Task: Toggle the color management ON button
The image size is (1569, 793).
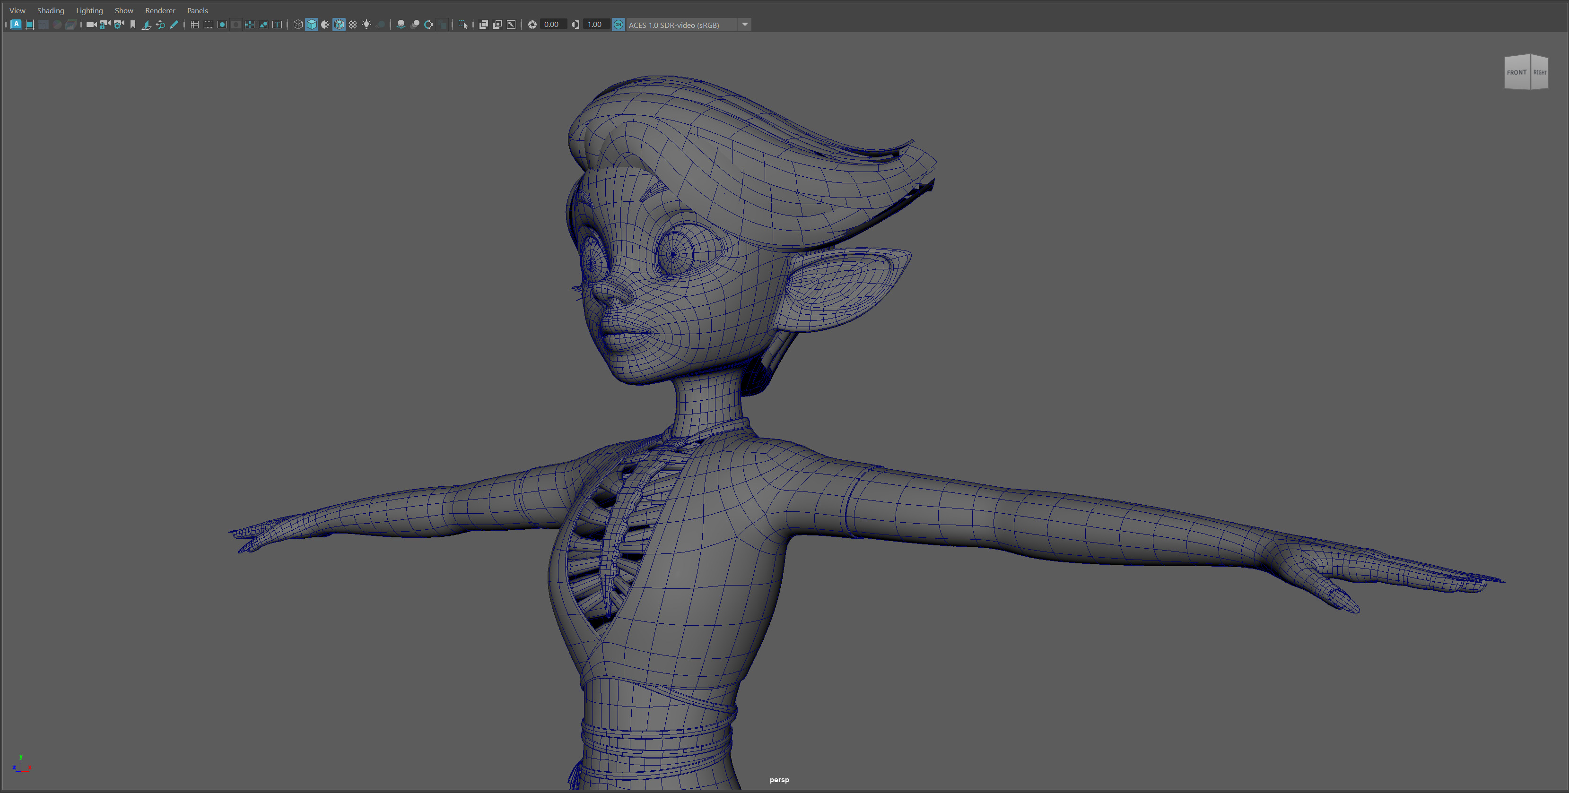Action: pos(618,25)
